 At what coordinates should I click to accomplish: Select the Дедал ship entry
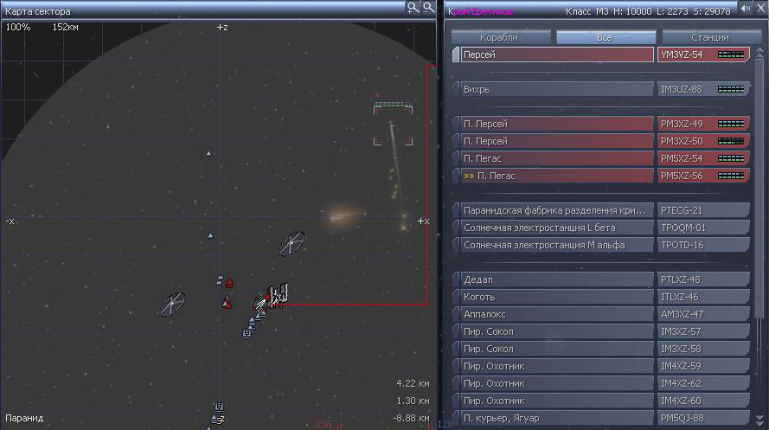[x=557, y=279]
